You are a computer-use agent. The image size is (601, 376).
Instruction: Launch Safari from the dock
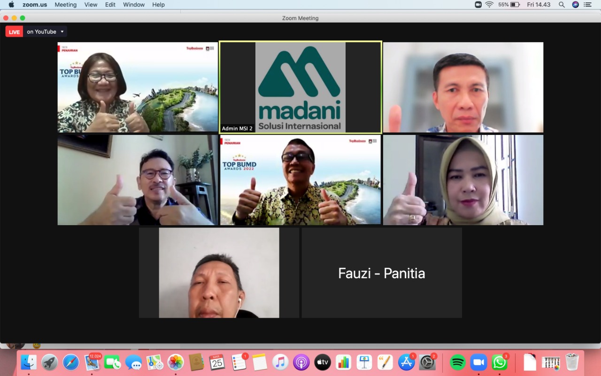pyautogui.click(x=71, y=362)
